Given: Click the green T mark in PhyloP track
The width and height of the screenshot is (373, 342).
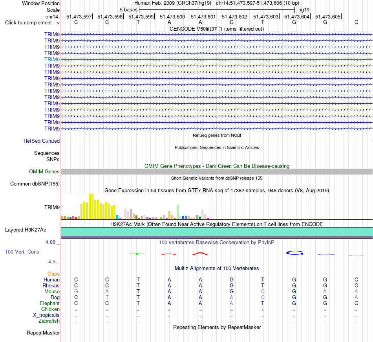Looking at the screenshot, I should pyautogui.click(x=137, y=254).
